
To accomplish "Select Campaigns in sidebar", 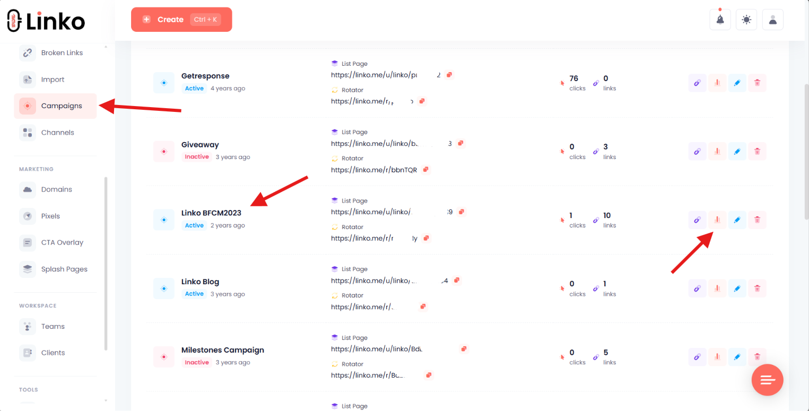I will 55,106.
